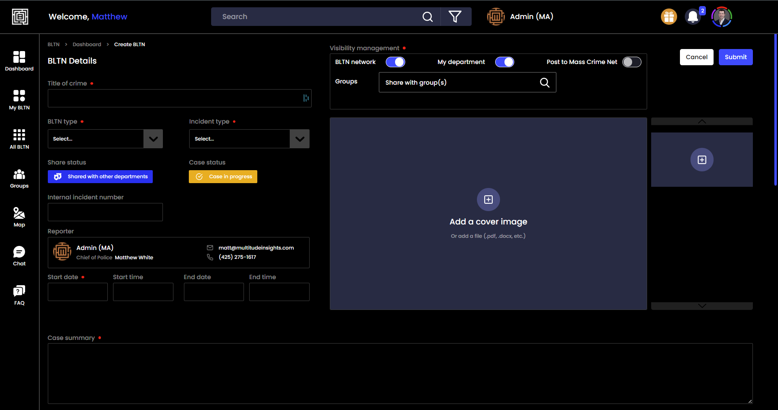Click the BLTN breadcrumb link

[53, 44]
